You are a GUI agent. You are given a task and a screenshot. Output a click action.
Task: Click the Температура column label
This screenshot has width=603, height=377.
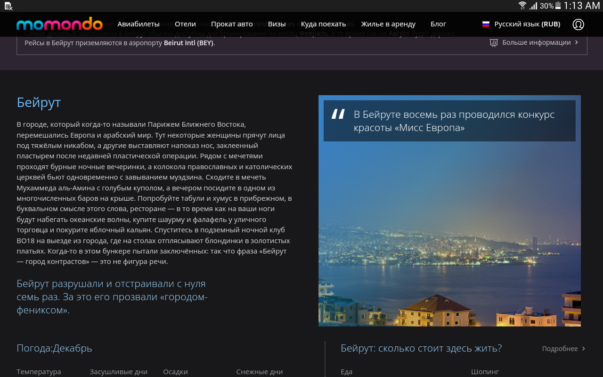click(39, 372)
